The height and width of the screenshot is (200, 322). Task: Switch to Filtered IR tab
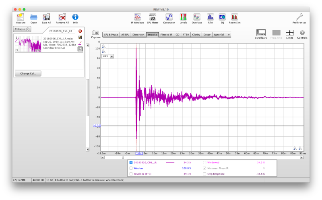click(166, 35)
